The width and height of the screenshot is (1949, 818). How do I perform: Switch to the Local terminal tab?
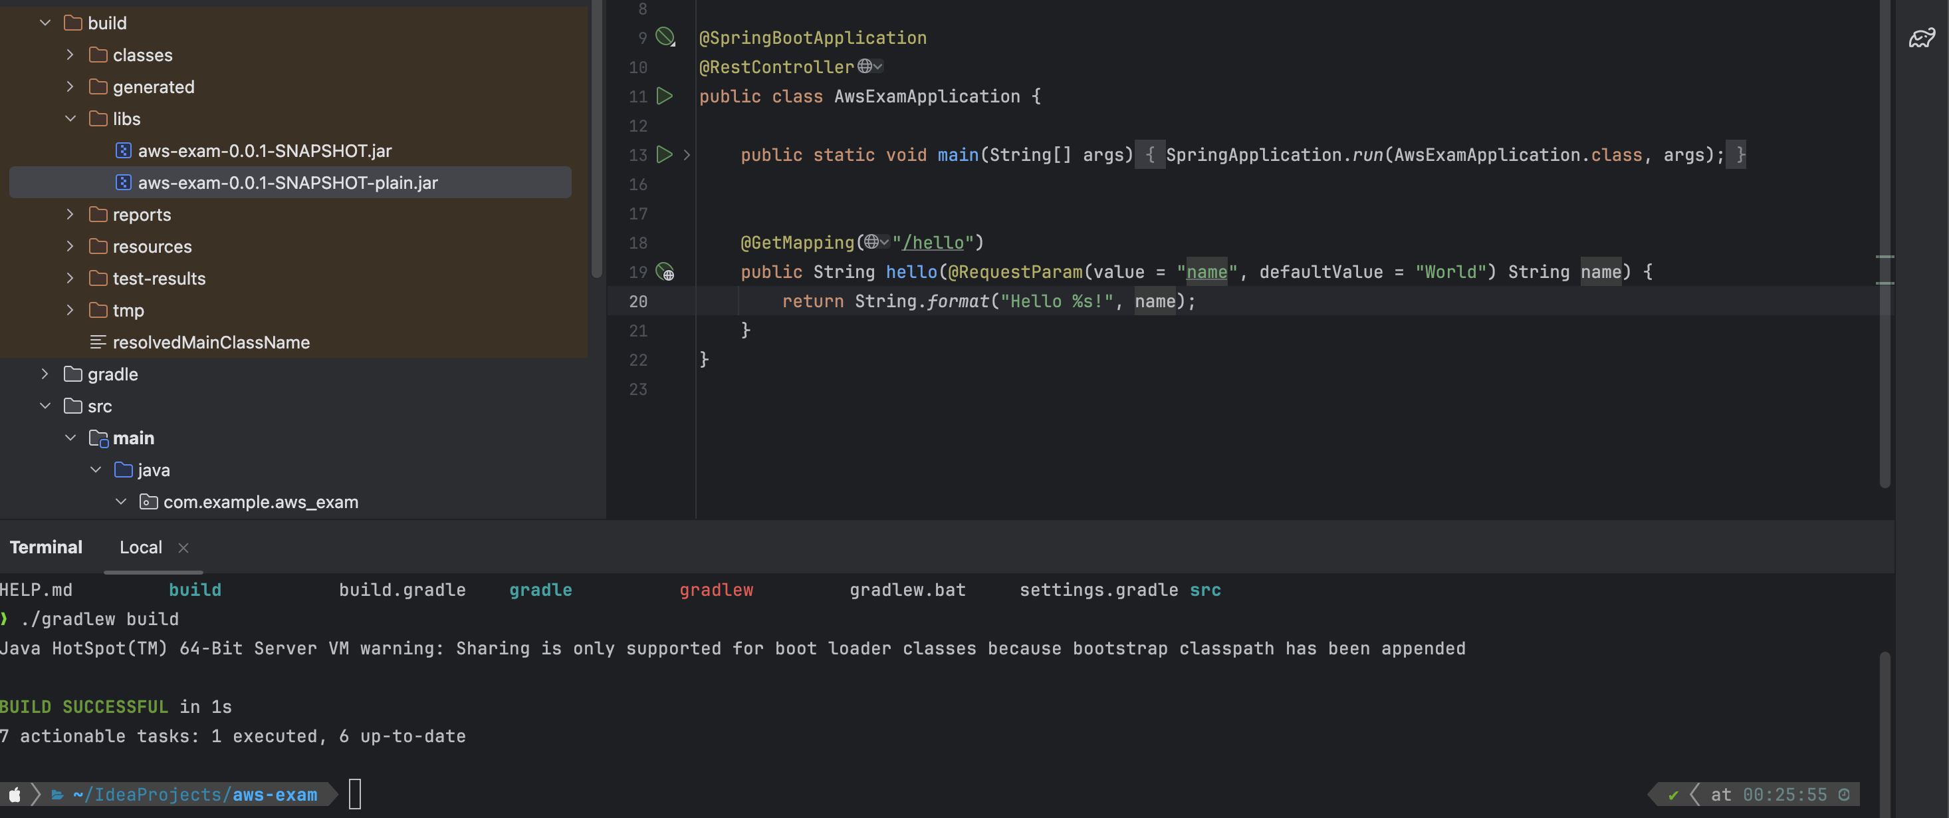pos(141,547)
